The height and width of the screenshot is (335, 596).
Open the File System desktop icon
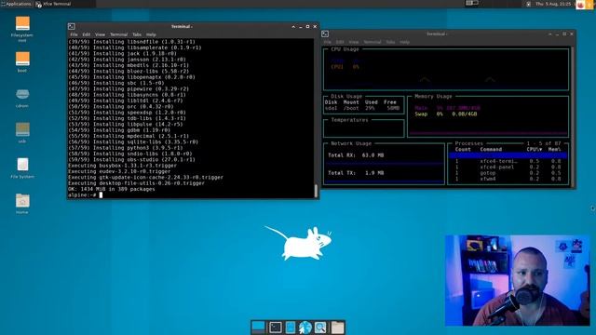(22, 167)
